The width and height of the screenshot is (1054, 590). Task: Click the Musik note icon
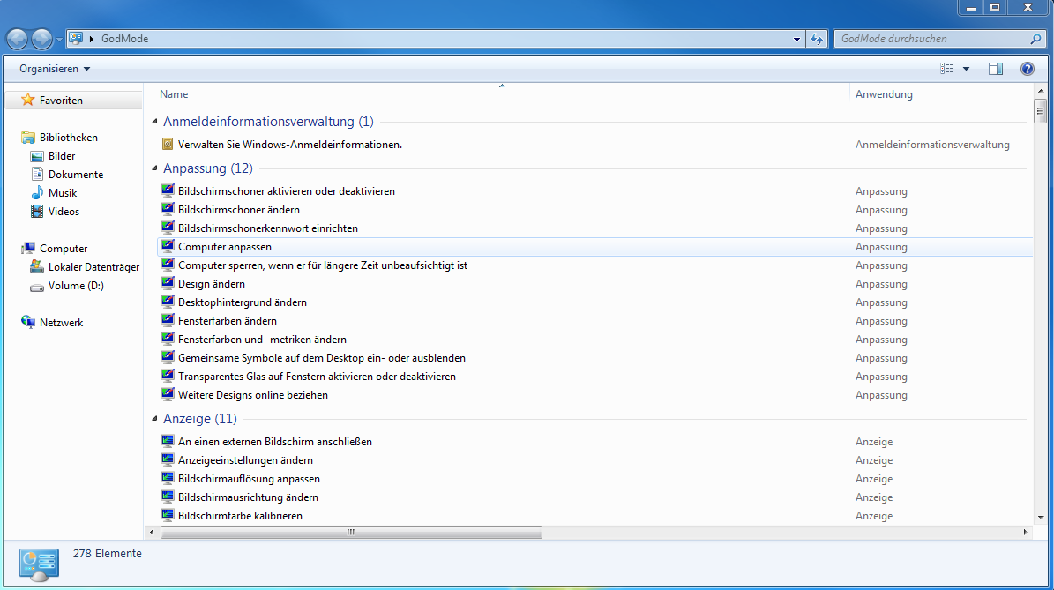pos(37,193)
